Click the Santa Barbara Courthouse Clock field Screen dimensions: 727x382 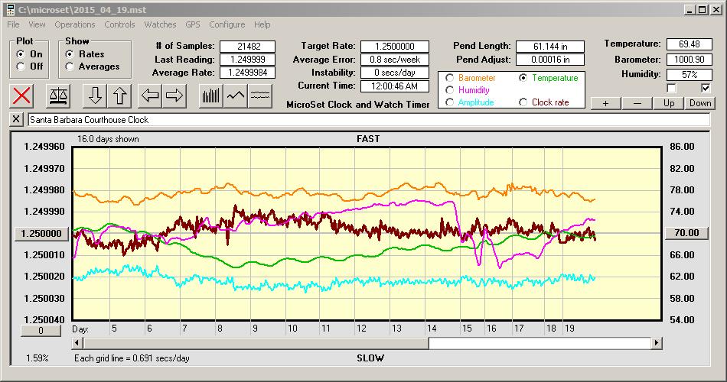[369, 120]
